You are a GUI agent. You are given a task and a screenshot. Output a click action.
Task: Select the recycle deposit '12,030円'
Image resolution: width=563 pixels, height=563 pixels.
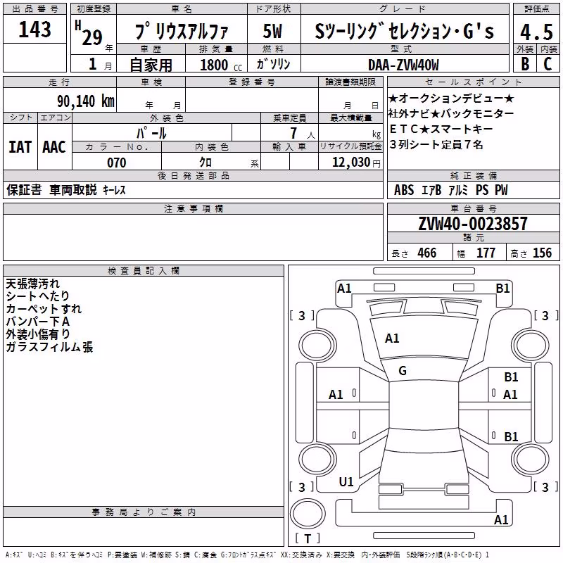[356, 163]
